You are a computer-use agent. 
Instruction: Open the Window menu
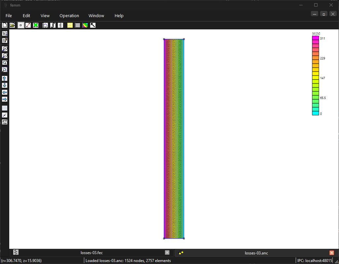96,16
